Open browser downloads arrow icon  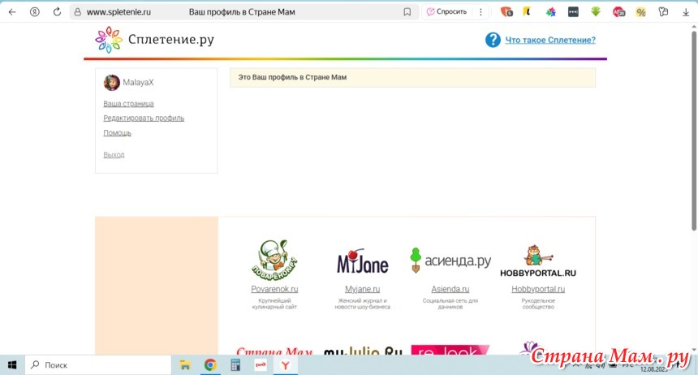tap(686, 12)
